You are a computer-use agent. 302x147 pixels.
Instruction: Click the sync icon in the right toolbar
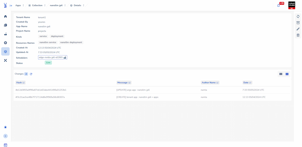point(298,16)
